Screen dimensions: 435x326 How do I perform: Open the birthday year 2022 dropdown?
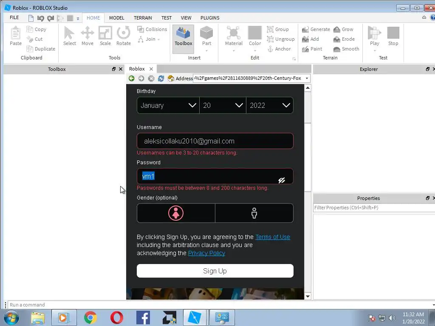pos(270,105)
